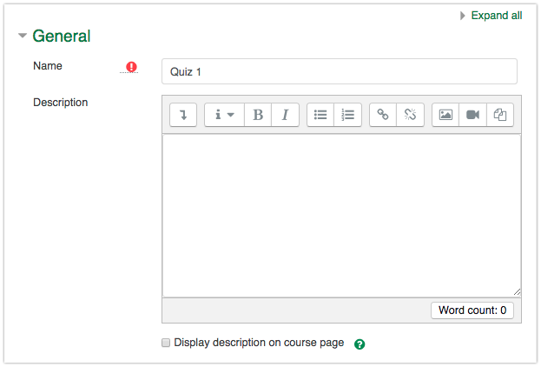Viewport: 541px width, 367px height.
Task: Open help for Display description option
Action: [x=360, y=344]
